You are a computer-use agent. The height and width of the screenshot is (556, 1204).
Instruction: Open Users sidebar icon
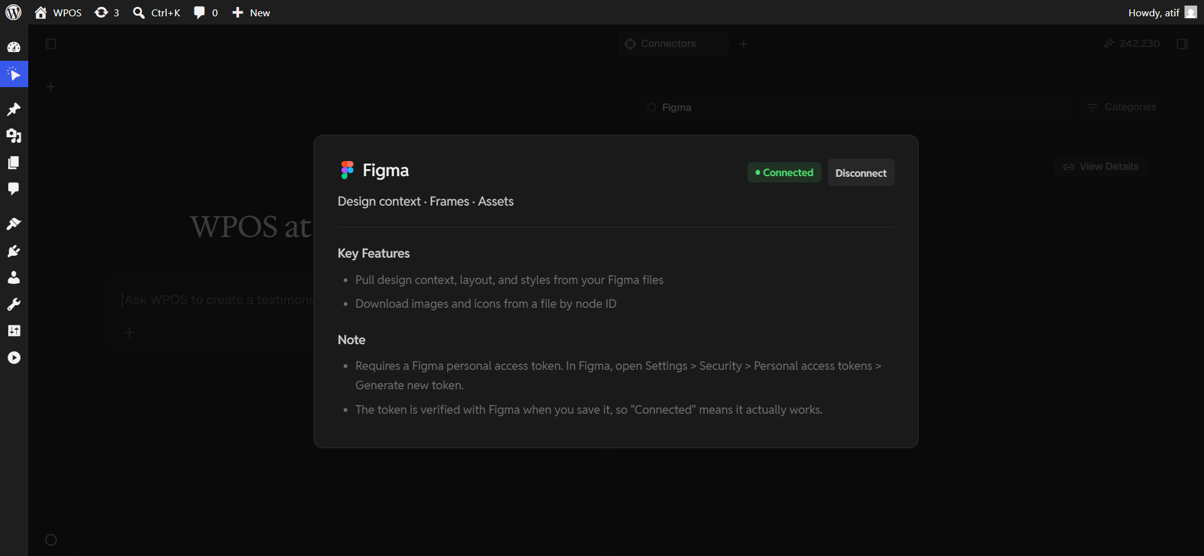pos(14,278)
